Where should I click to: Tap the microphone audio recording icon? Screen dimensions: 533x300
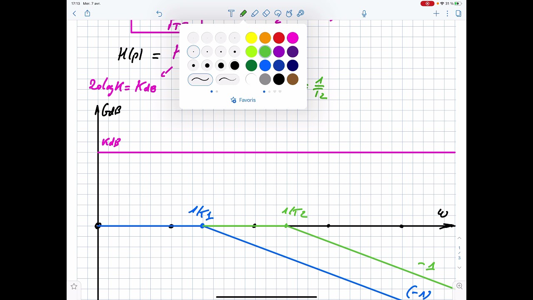click(364, 13)
